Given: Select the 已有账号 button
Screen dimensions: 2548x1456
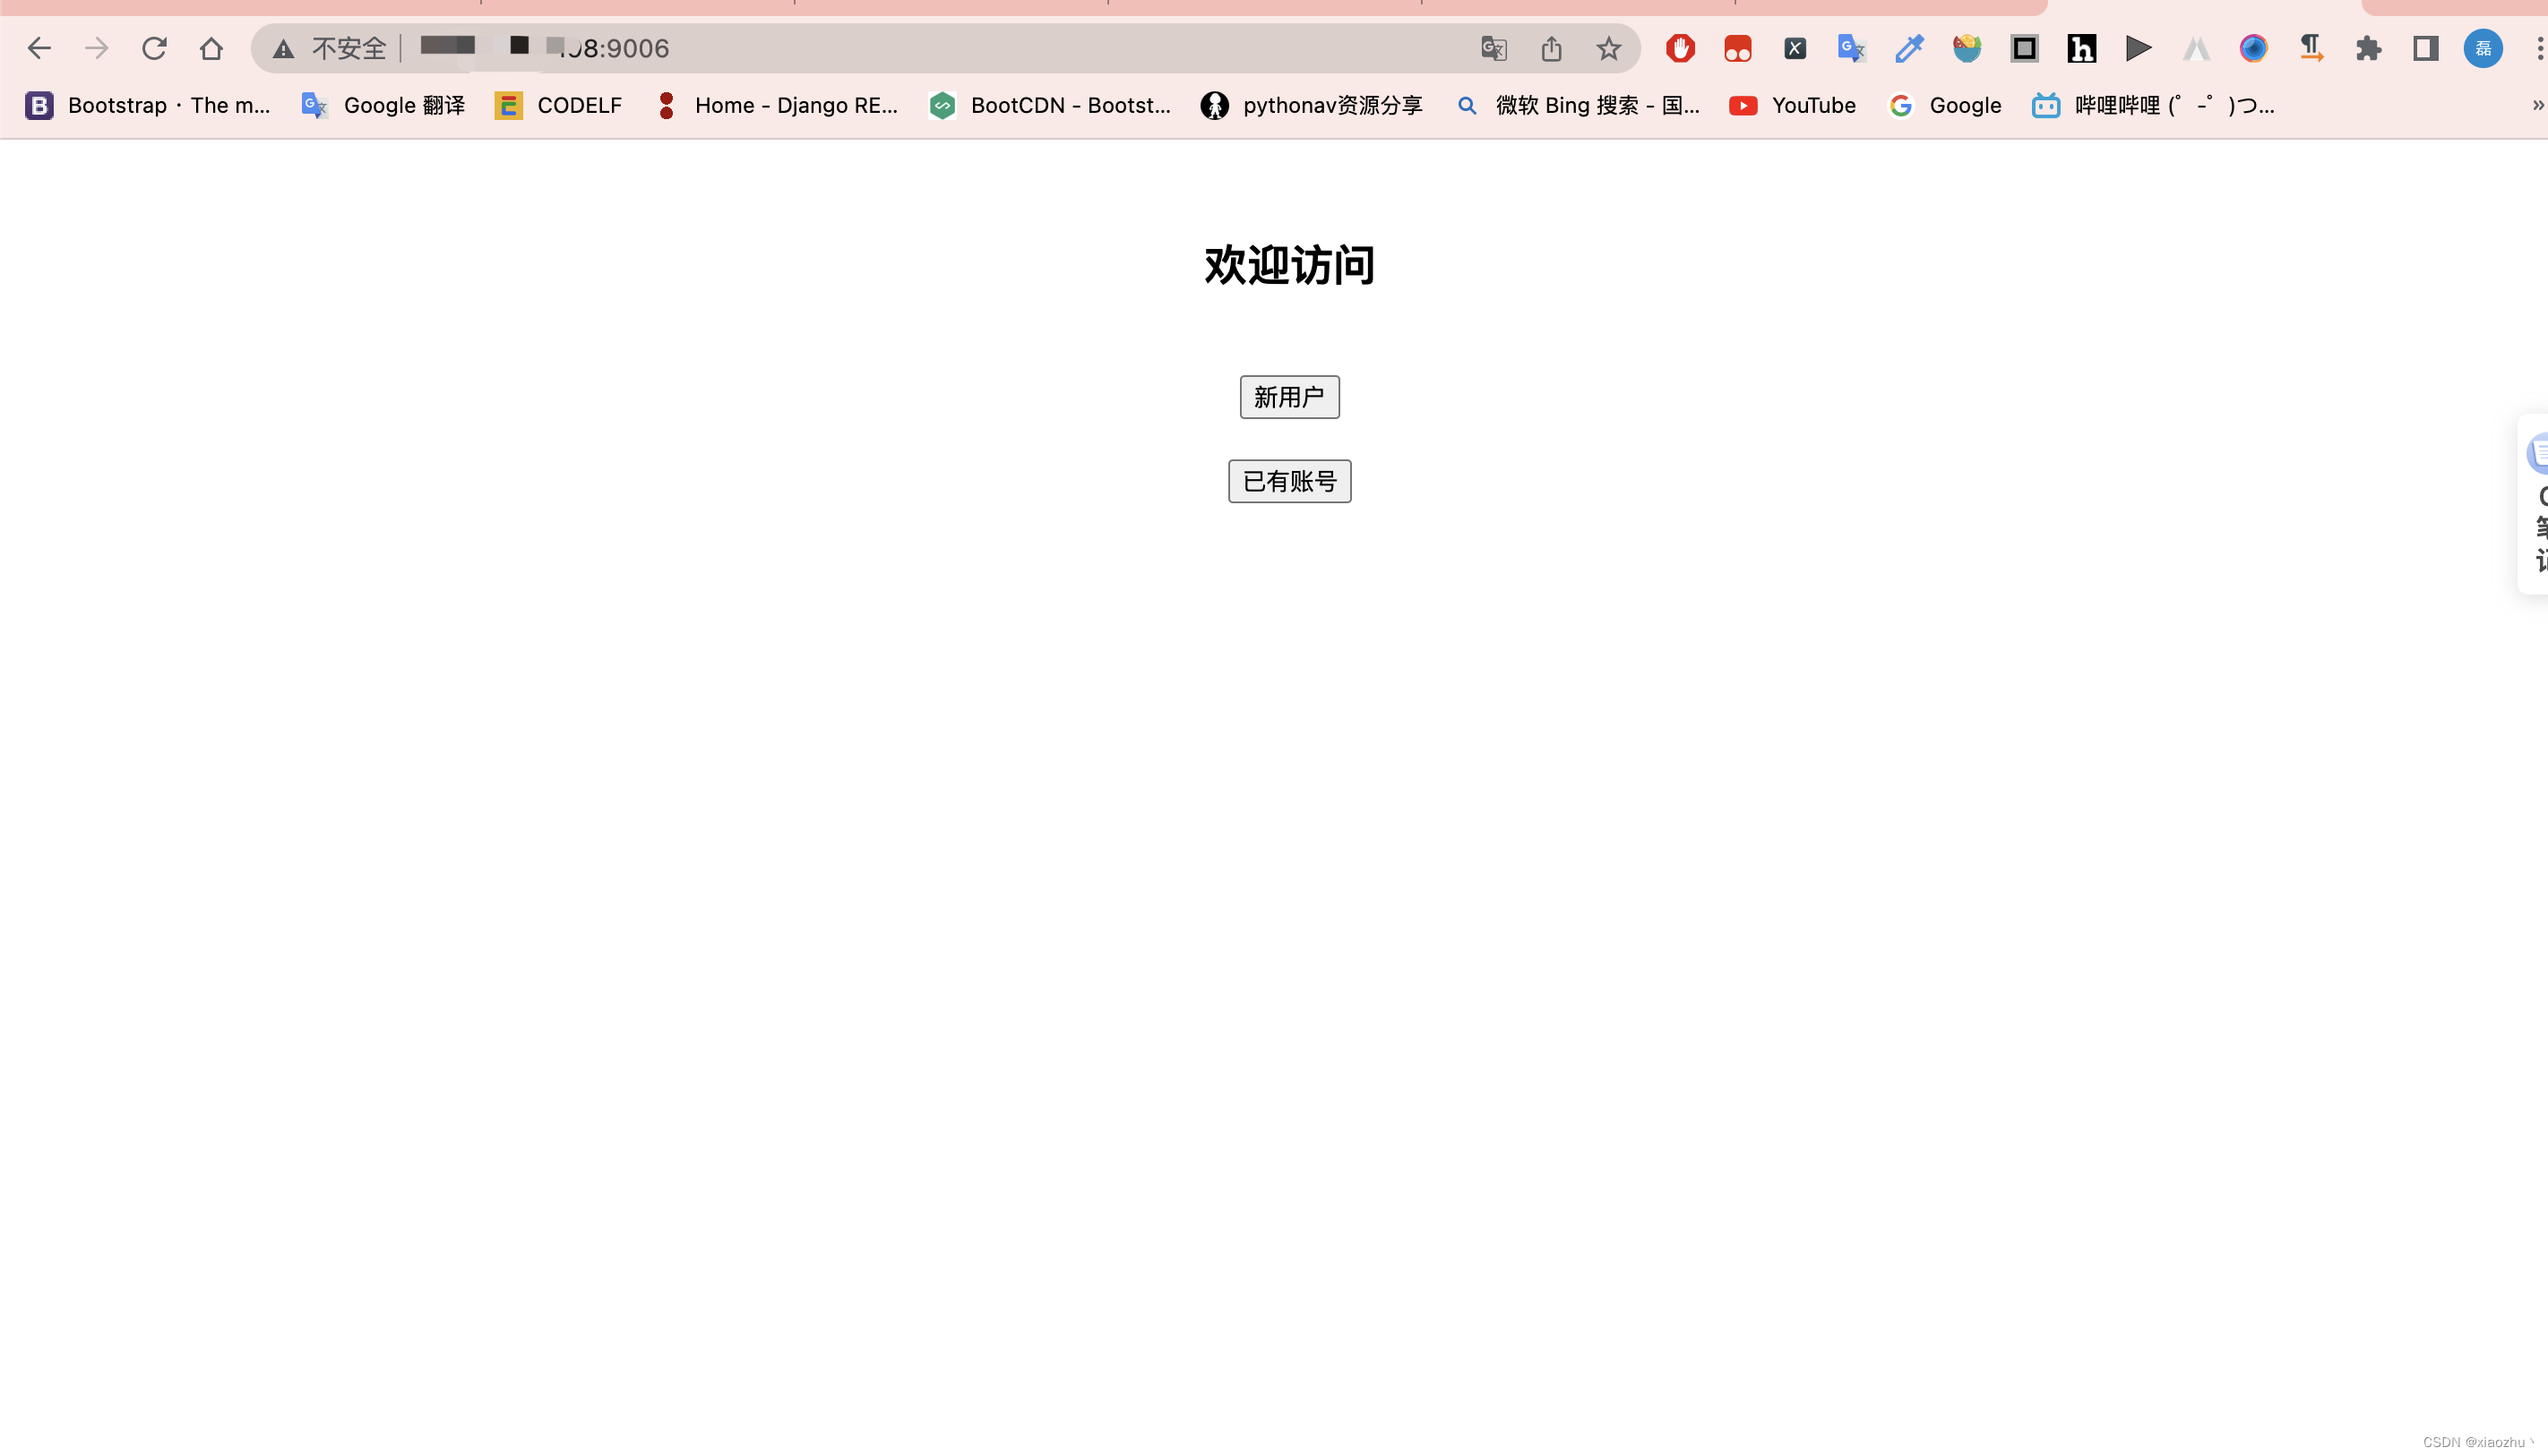Looking at the screenshot, I should click(x=1288, y=481).
